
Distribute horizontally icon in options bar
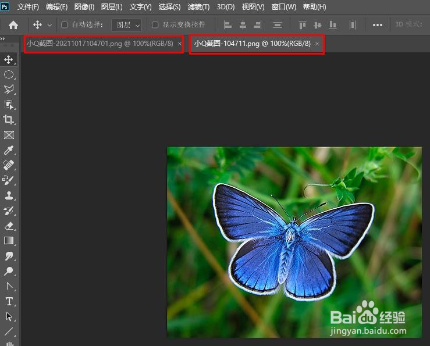point(353,25)
